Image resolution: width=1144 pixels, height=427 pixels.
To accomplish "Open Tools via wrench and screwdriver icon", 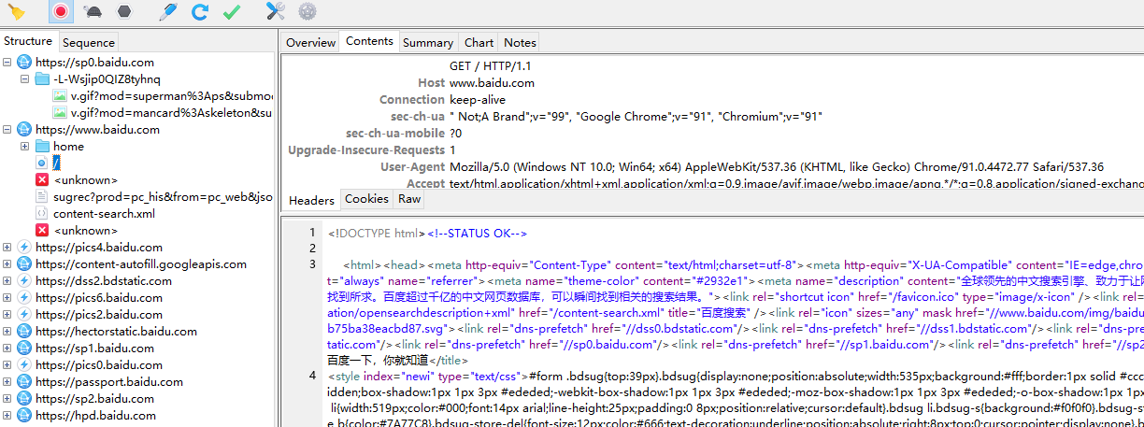I will (275, 12).
